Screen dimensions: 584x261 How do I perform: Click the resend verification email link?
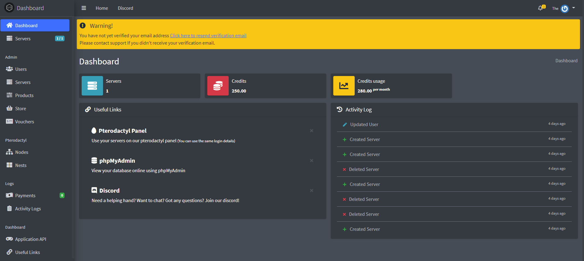208,36
